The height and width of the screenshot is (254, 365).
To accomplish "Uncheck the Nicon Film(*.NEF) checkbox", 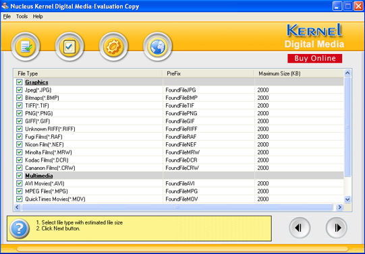I will click(20, 144).
